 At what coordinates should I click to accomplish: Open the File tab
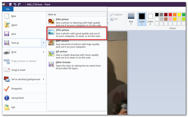pos(8,9)
